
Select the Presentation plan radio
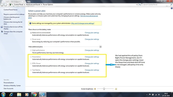click(x=31, y=57)
